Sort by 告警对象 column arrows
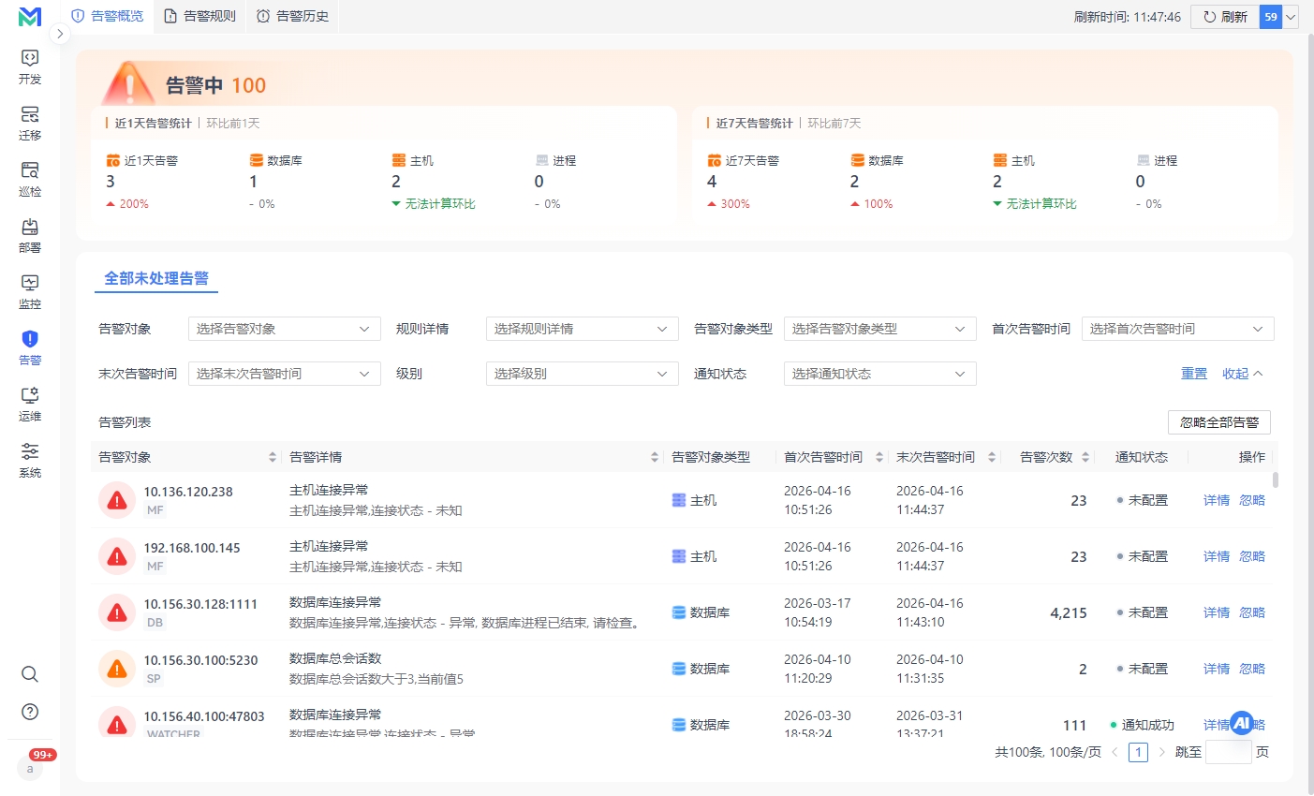 273,457
